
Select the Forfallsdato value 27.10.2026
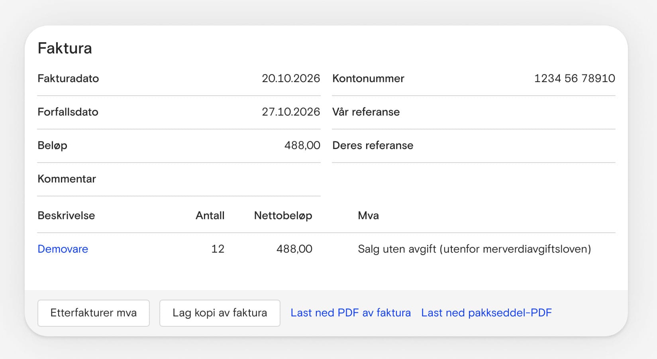click(290, 112)
